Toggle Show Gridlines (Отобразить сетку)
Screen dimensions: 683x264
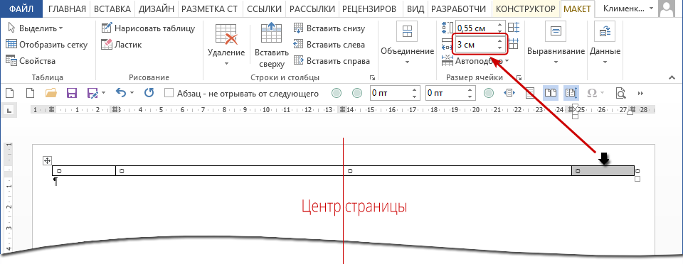pyautogui.click(x=47, y=44)
